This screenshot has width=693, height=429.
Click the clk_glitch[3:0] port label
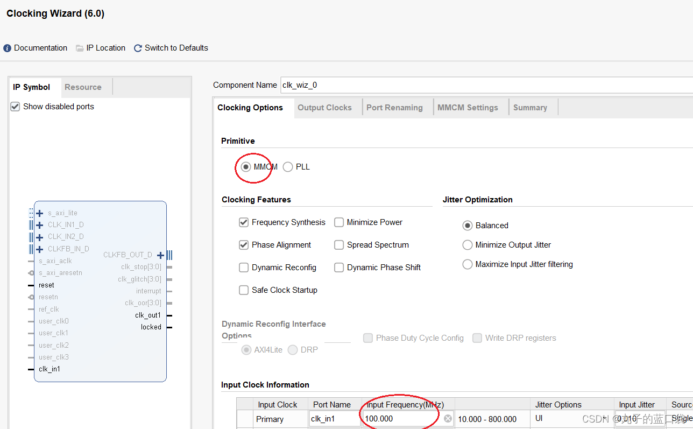click(139, 279)
